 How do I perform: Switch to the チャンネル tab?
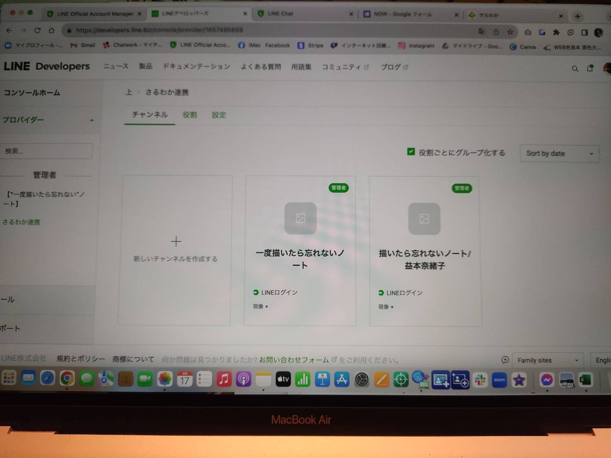click(x=150, y=115)
